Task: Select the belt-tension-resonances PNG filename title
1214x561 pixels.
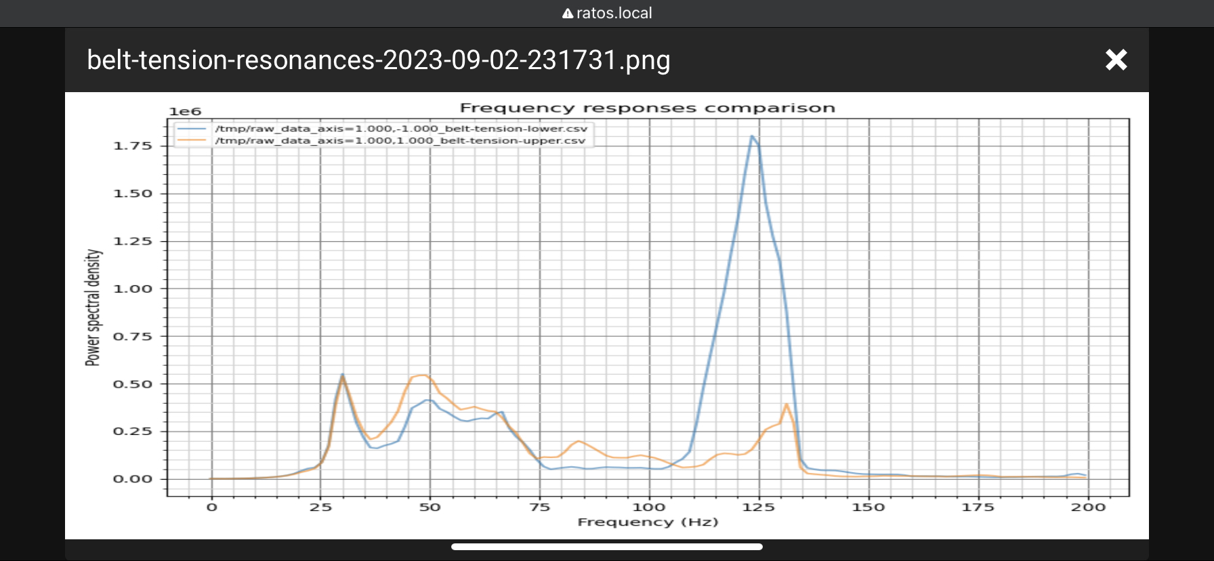Action: coord(379,60)
